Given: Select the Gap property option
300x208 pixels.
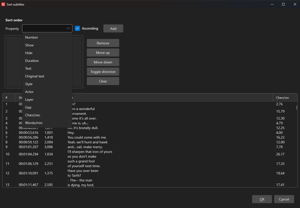Looking at the screenshot, I should pos(28,107).
